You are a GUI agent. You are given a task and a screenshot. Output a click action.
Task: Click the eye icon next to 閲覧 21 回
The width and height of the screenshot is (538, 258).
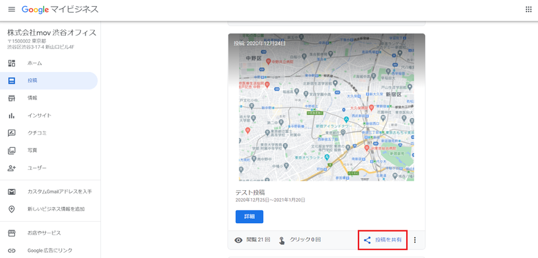point(239,240)
